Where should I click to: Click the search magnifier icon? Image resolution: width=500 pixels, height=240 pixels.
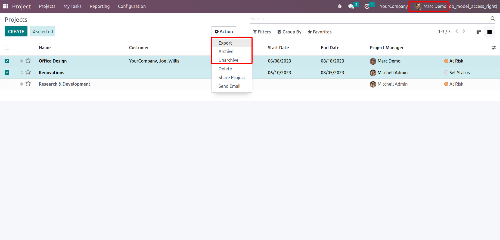[x=493, y=18]
